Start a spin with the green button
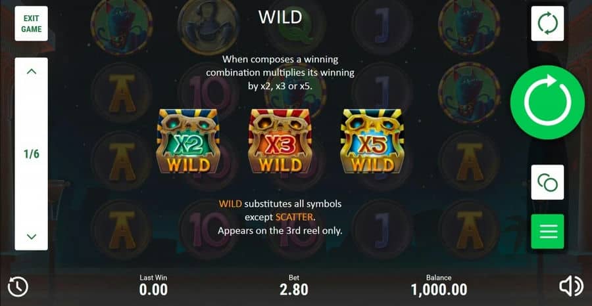The image size is (592, 306). coord(547,102)
